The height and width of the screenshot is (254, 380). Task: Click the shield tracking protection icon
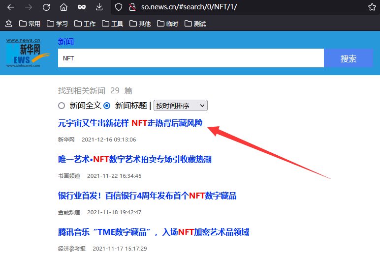pos(119,7)
